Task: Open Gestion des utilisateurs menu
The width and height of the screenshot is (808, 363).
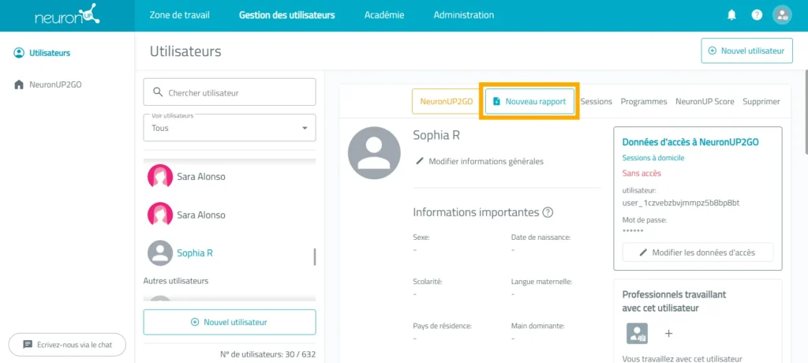Action: [287, 15]
